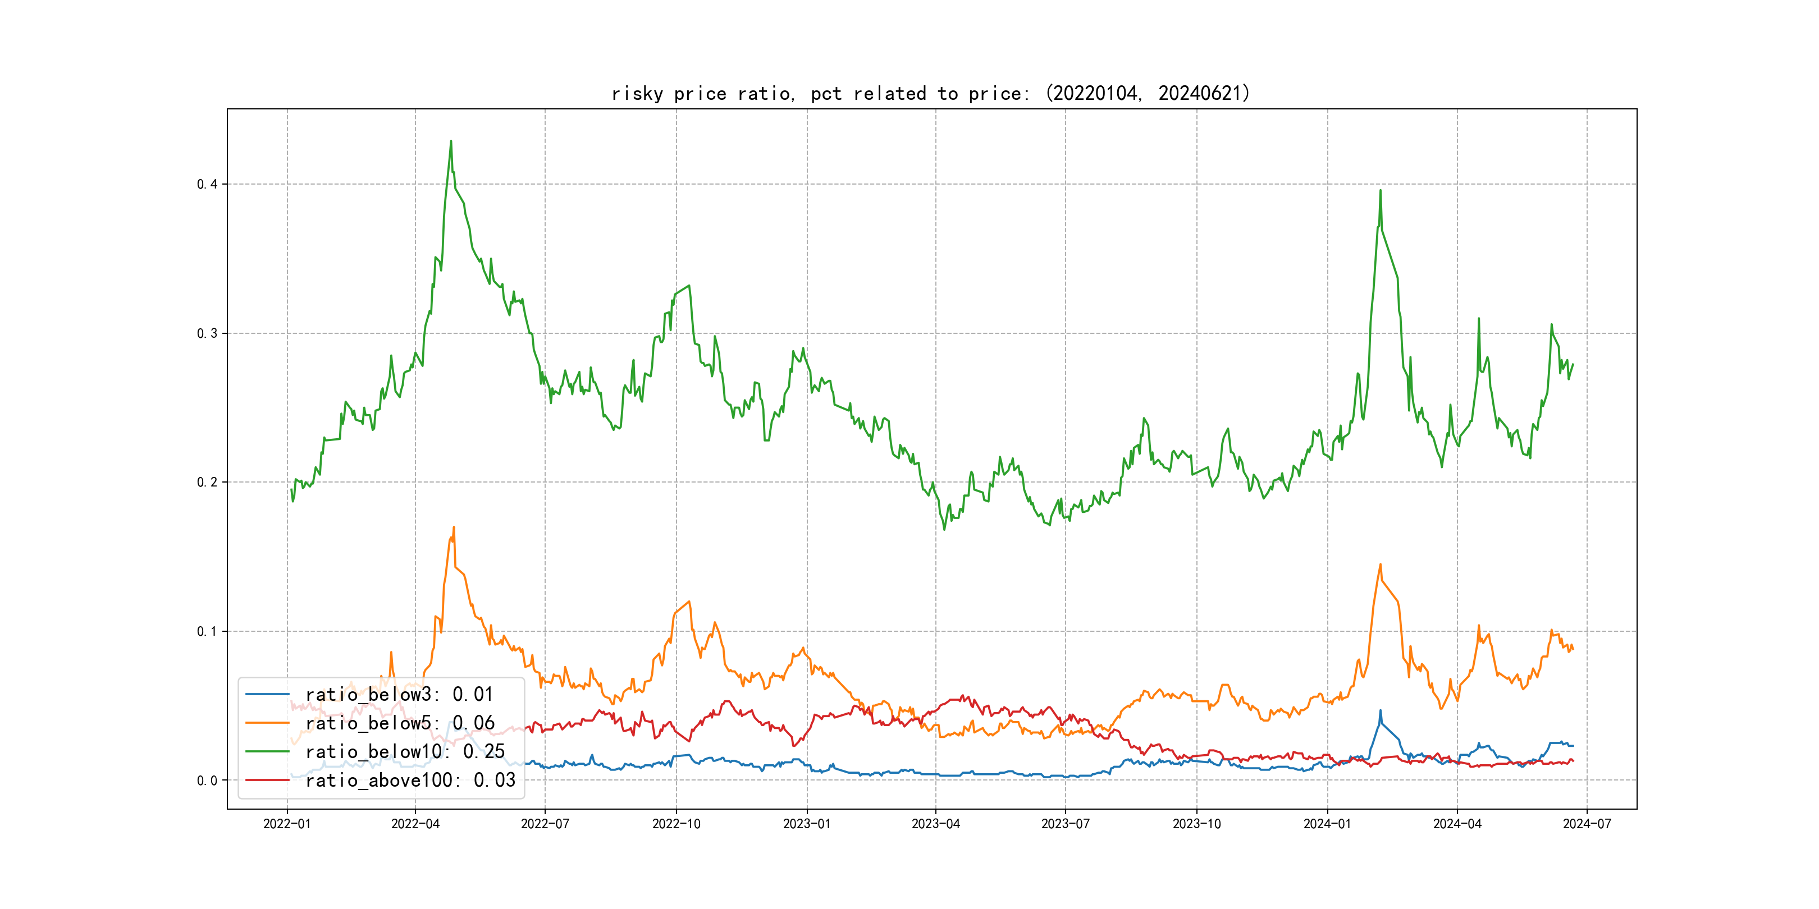This screenshot has width=1819, height=909.
Task: Click the blue line's small peak near 2024-02
Action: 1380,711
